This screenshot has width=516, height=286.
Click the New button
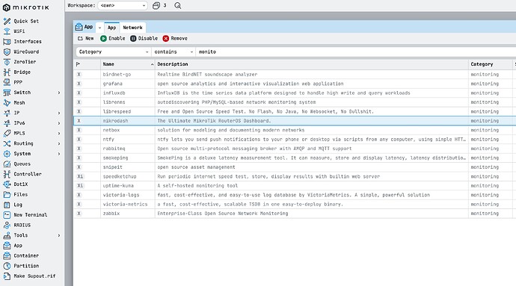point(85,39)
